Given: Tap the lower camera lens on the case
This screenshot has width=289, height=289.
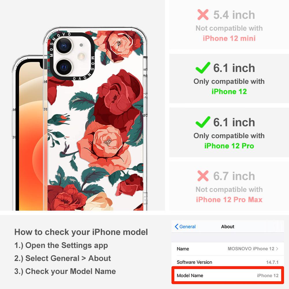Looking at the screenshot, I should (x=64, y=67).
